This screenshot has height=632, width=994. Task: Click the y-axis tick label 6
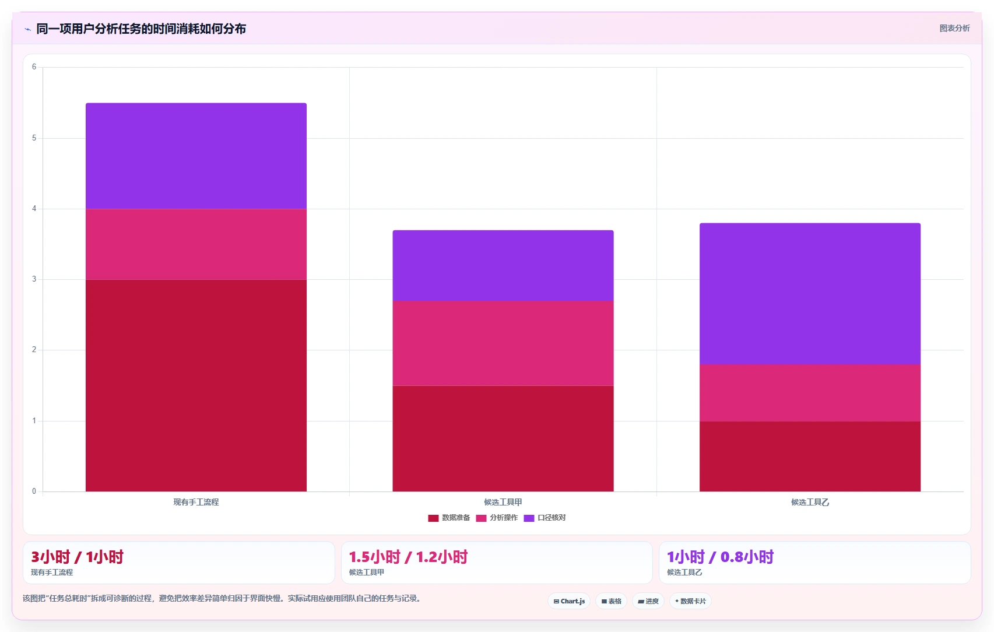click(x=34, y=67)
